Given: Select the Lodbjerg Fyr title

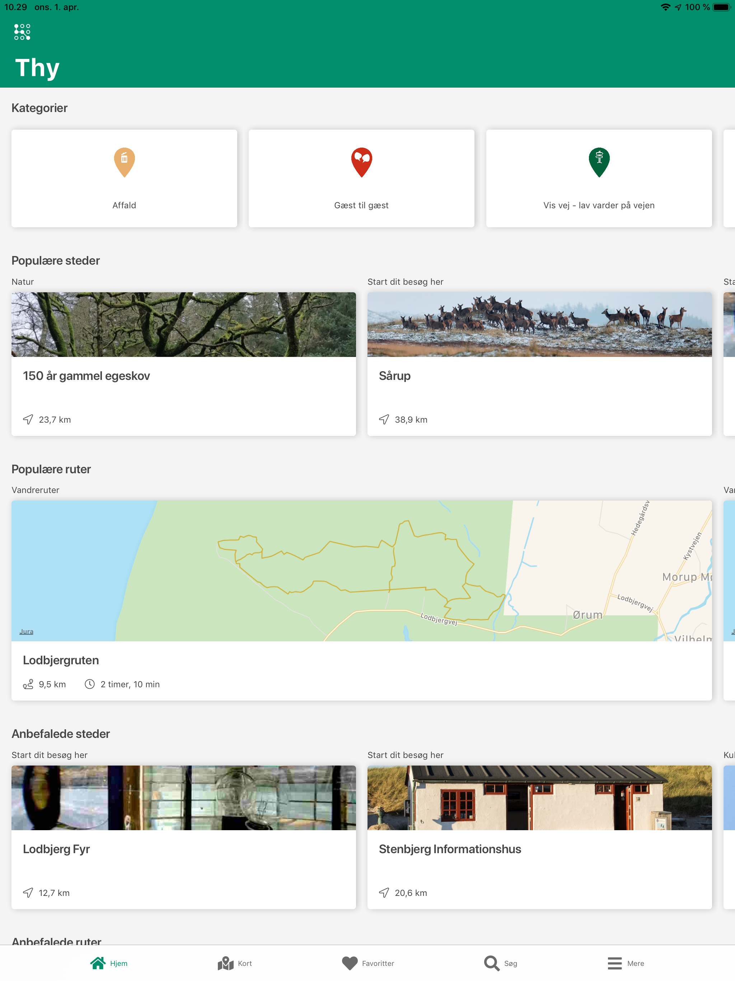Looking at the screenshot, I should 56,849.
